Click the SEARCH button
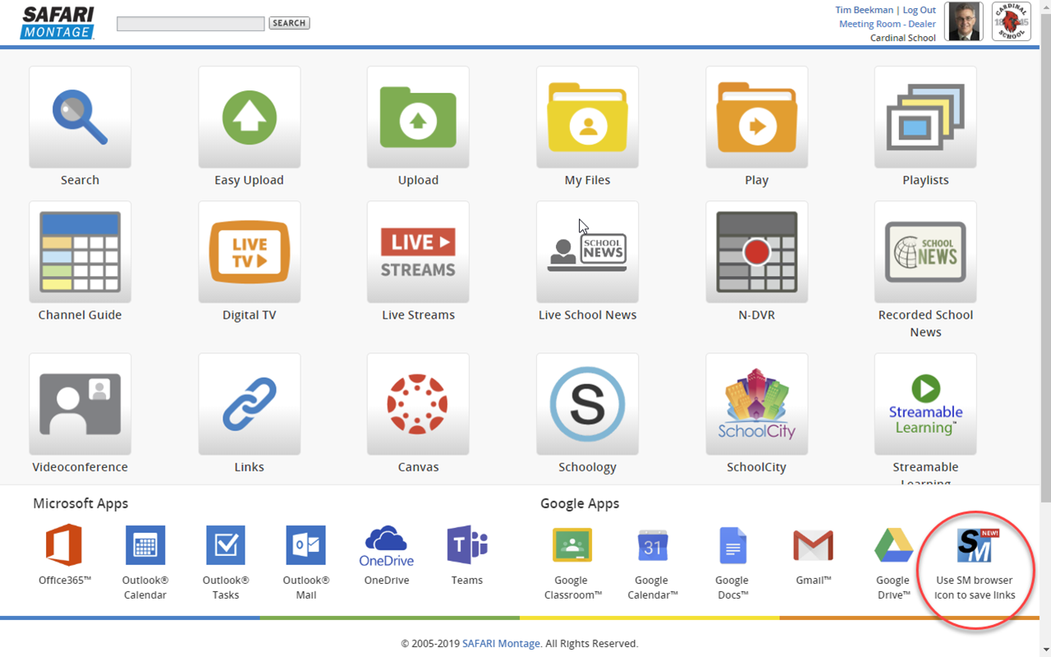The image size is (1051, 657). coord(289,22)
